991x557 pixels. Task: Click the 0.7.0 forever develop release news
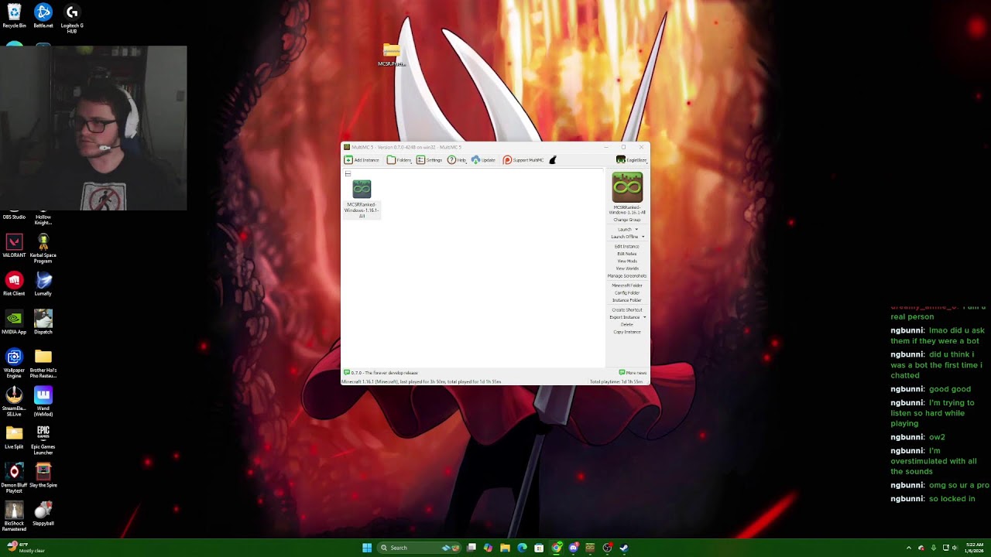click(382, 373)
